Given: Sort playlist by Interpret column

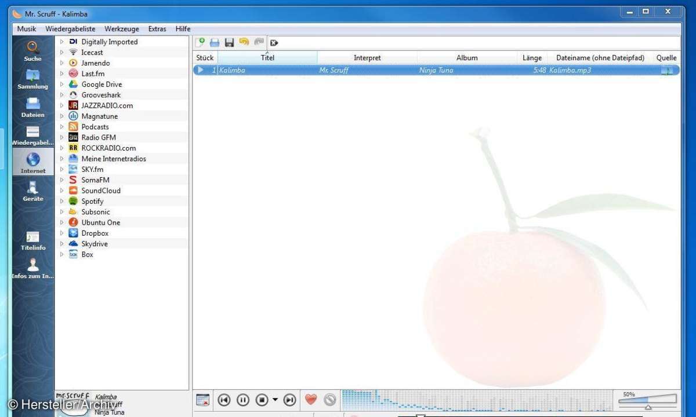Looking at the screenshot, I should click(367, 57).
